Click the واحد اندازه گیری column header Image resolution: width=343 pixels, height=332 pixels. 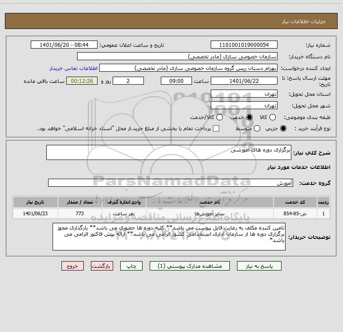point(124,202)
